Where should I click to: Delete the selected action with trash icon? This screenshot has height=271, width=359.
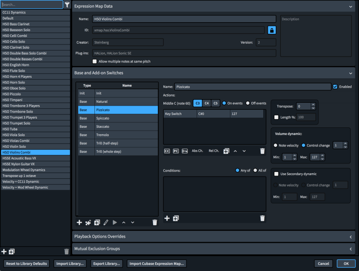[x=262, y=151]
